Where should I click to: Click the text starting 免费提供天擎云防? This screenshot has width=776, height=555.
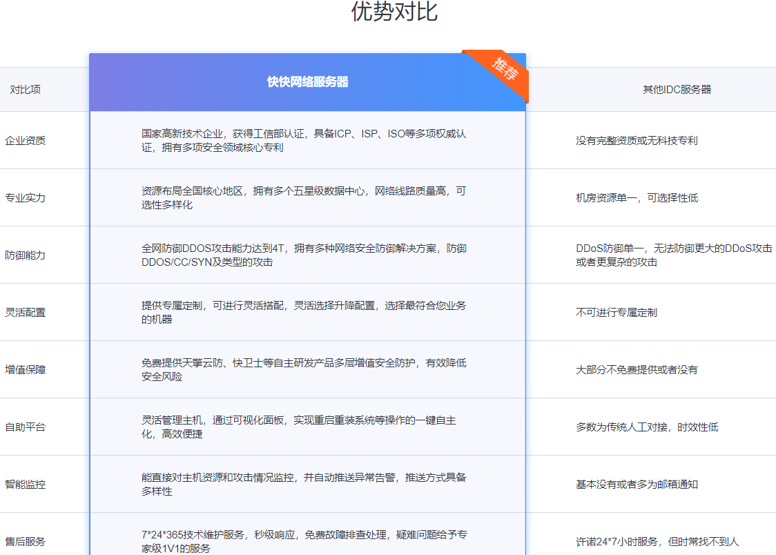pyautogui.click(x=304, y=369)
